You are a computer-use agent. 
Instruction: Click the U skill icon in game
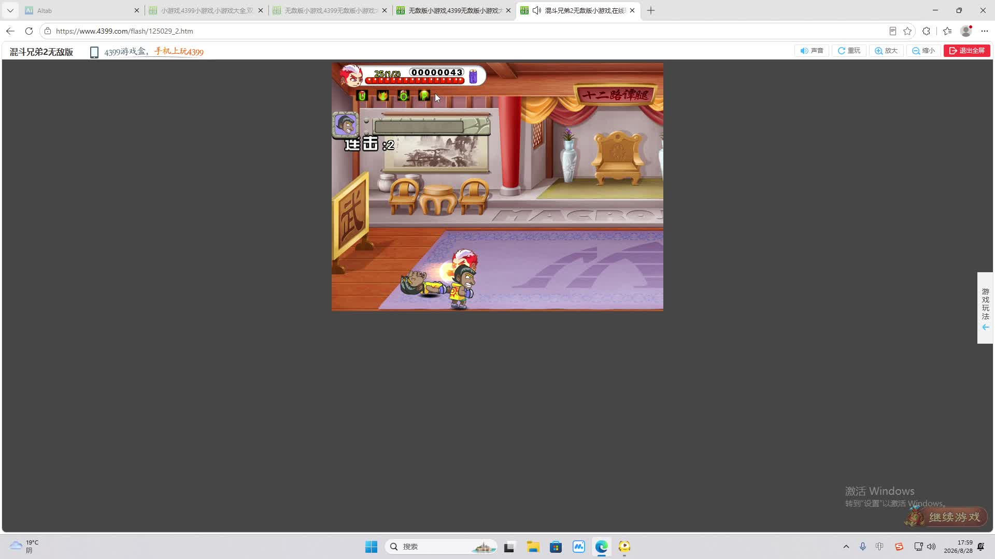pyautogui.click(x=362, y=96)
